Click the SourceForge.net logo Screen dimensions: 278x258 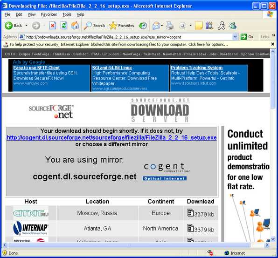(51, 112)
